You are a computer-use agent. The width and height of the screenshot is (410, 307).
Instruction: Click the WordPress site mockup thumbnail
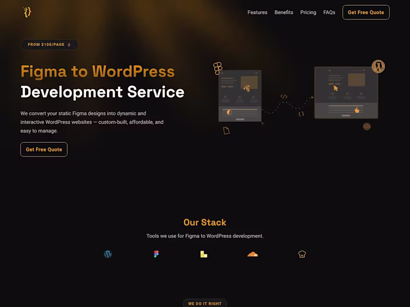(x=346, y=93)
